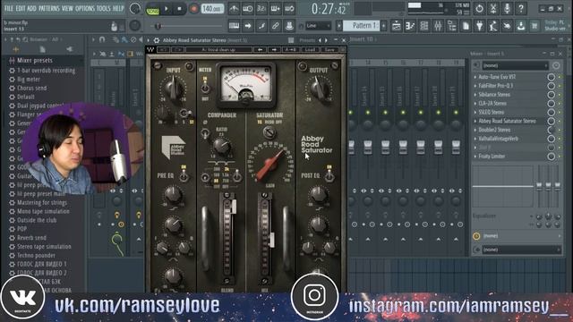Click the Waves Load button
The width and height of the screenshot is (573, 322).
click(310, 50)
